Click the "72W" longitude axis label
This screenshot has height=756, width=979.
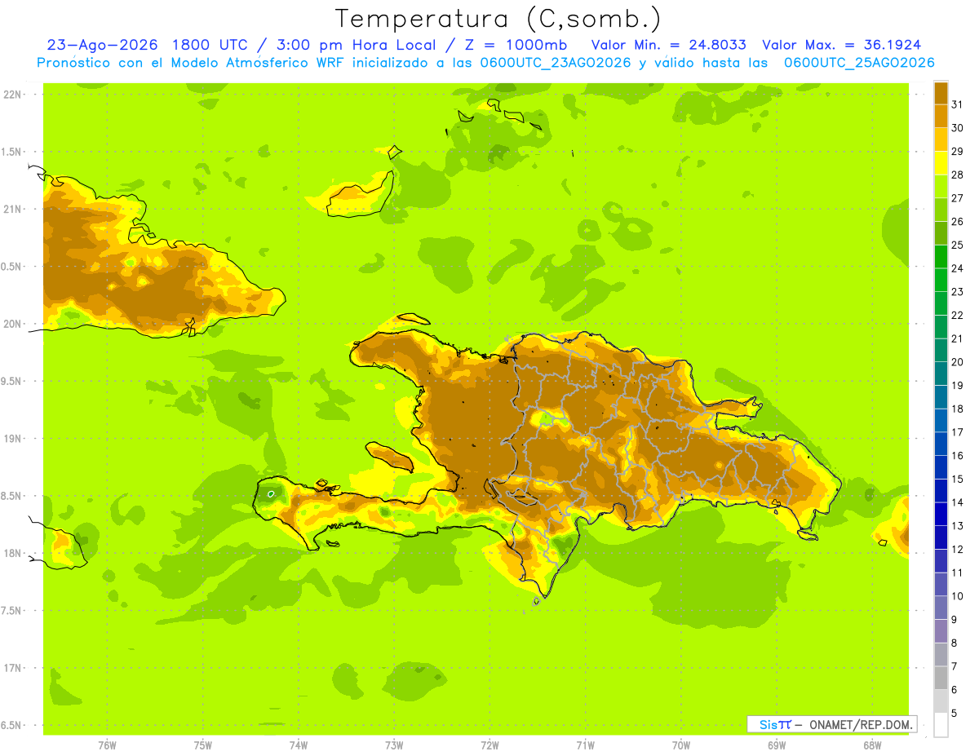click(x=489, y=745)
